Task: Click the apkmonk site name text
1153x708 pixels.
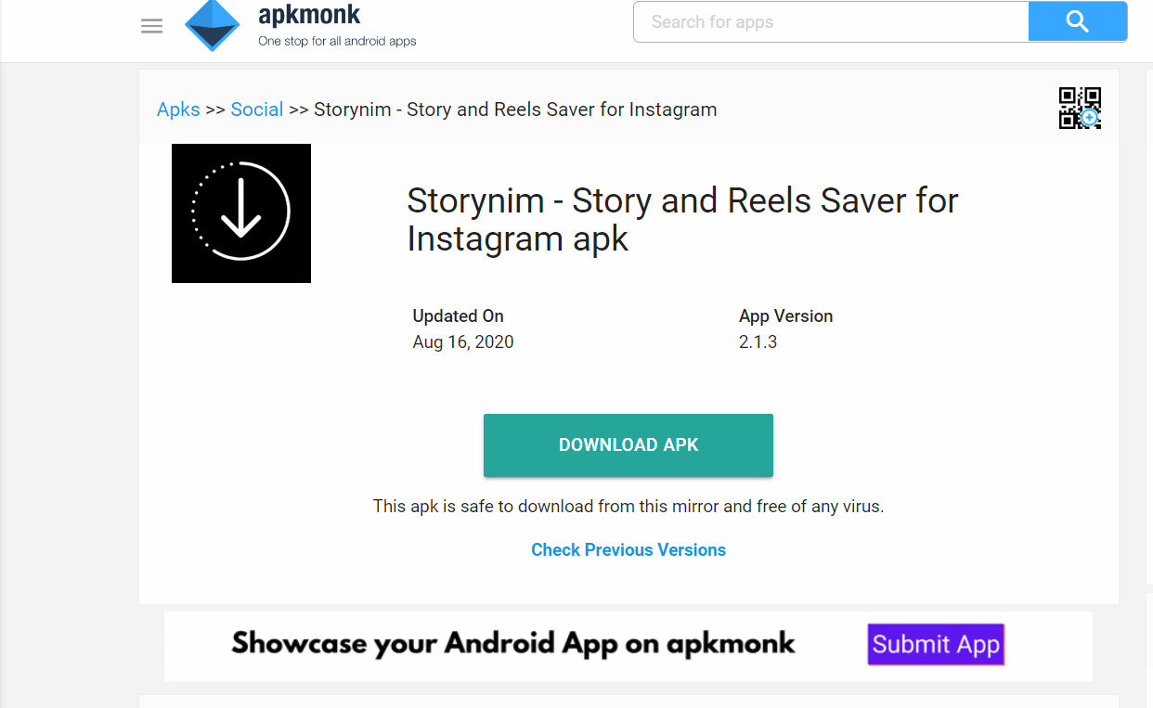Action: (x=309, y=15)
